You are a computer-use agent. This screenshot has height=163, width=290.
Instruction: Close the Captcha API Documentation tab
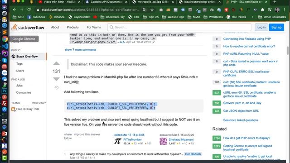coord(126,2)
